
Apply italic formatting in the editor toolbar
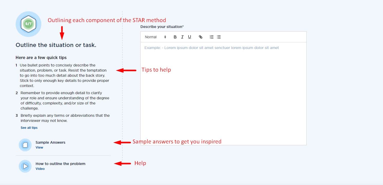coord(182,37)
